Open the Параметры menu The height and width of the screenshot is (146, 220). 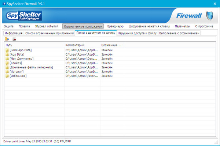coord(182,26)
